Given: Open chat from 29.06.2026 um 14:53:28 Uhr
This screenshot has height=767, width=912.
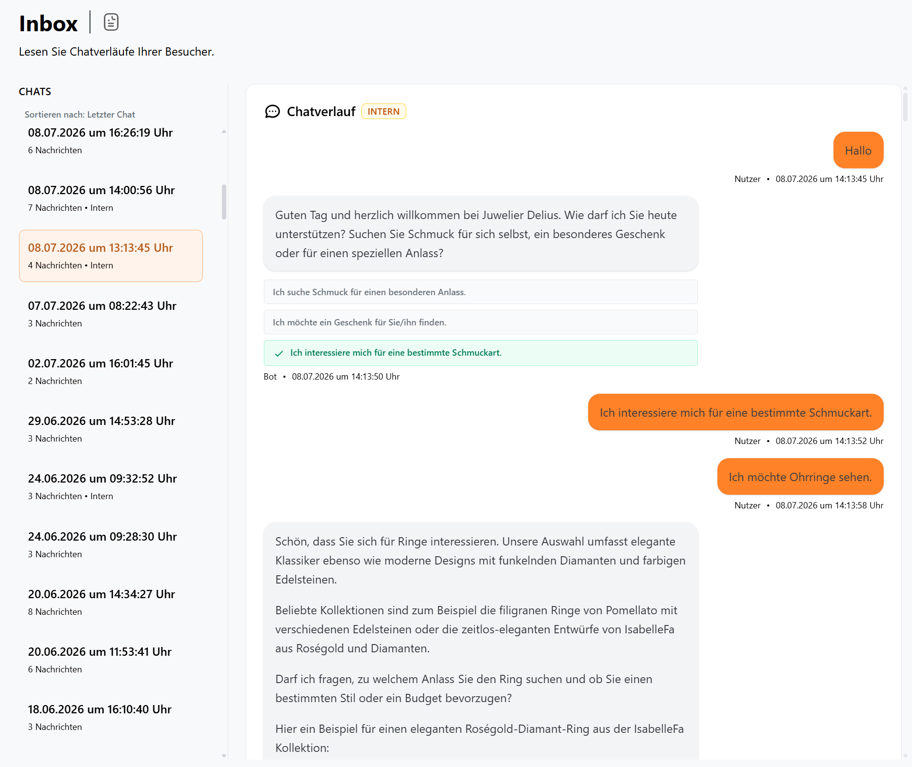Looking at the screenshot, I should [111, 429].
